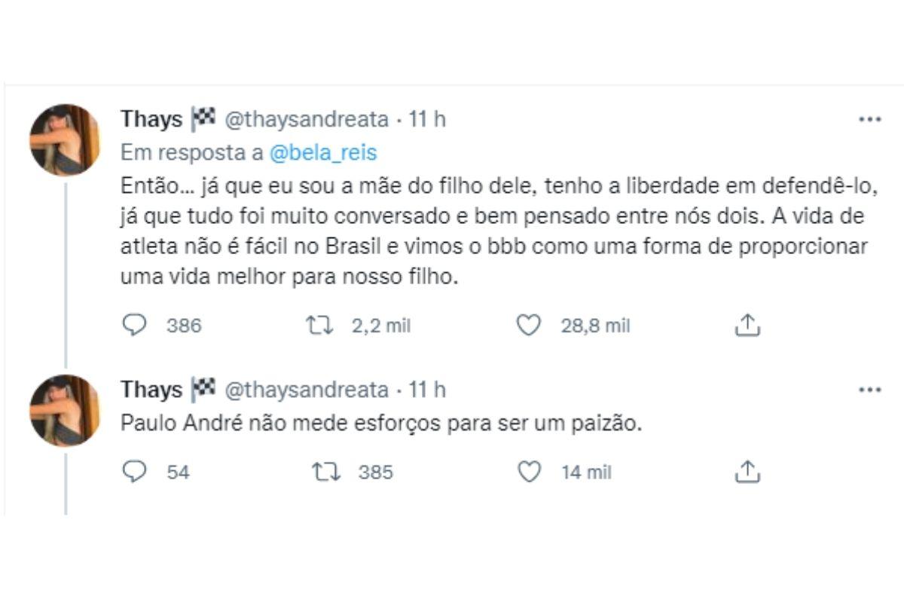Like the first tweet with heart icon
The image size is (904, 603).
[x=530, y=325]
